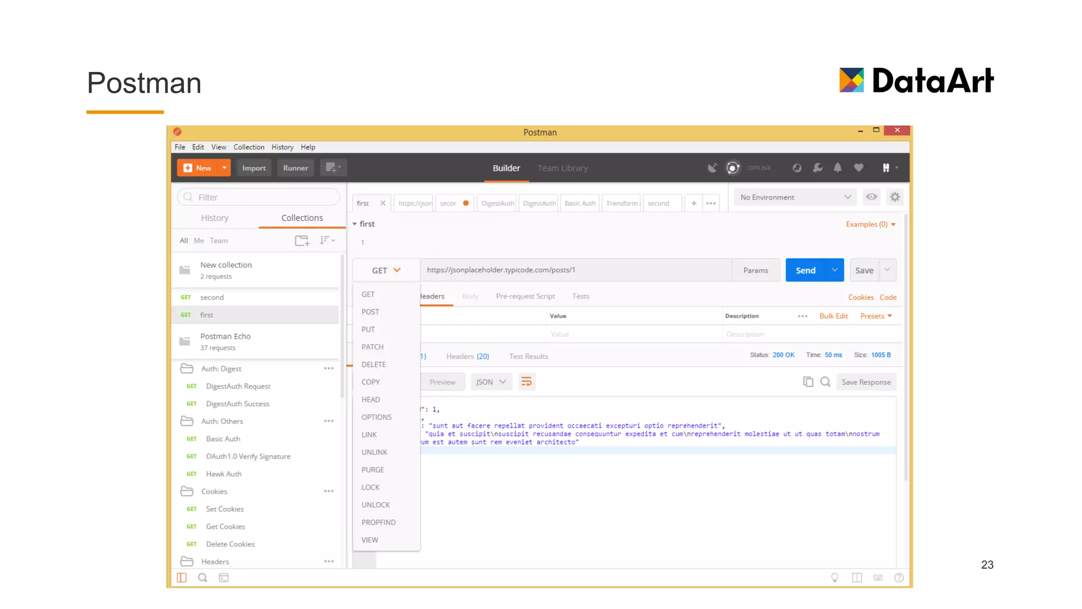Expand the Send button dropdown arrow
Image resolution: width=1082 pixels, height=609 pixels.
coord(834,270)
